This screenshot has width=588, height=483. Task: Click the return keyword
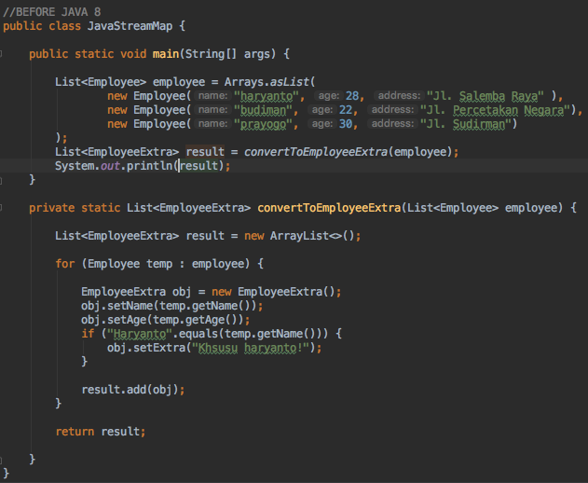coord(75,432)
